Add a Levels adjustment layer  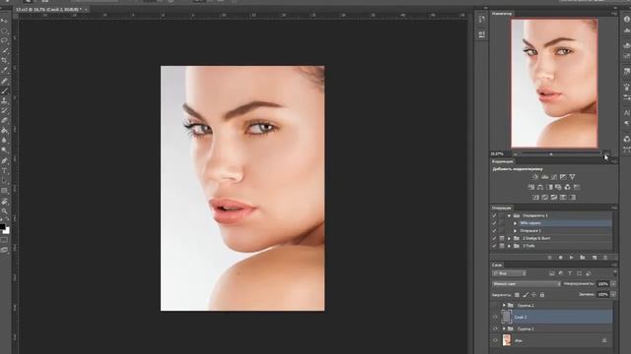click(x=545, y=177)
